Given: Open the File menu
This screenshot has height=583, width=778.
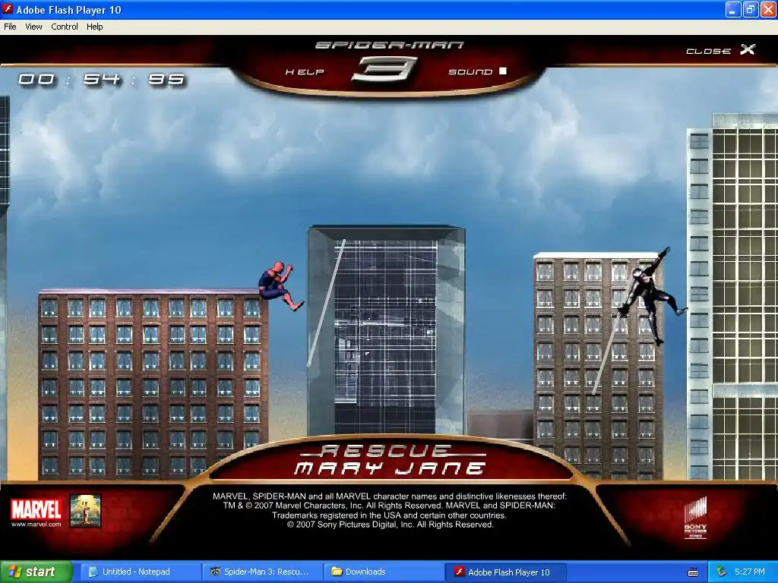Looking at the screenshot, I should coord(10,27).
